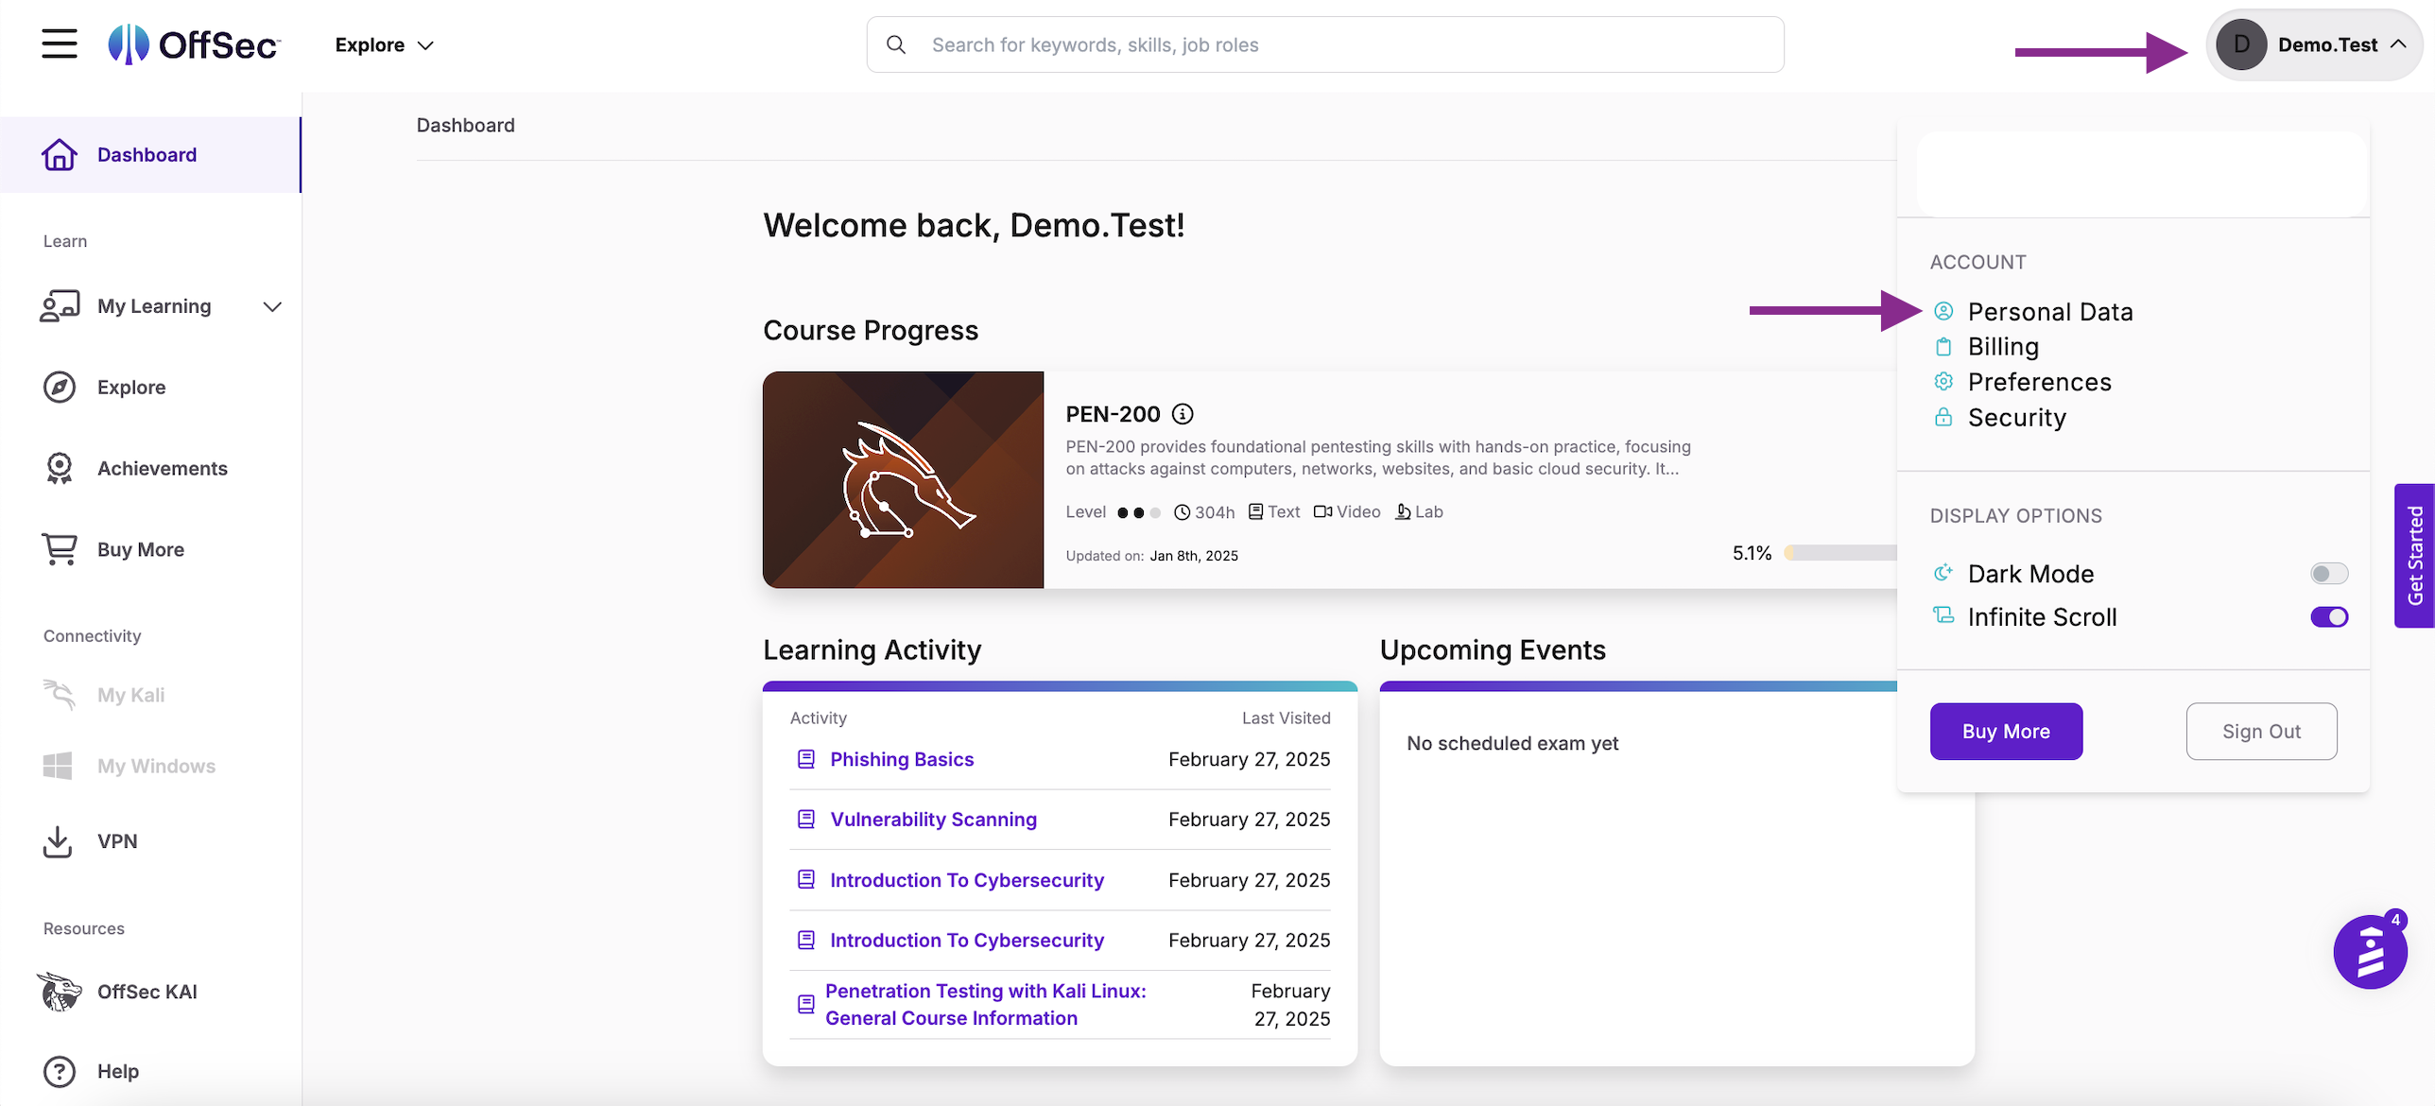Click the My Kali dragon icon
The height and width of the screenshot is (1106, 2435).
[60, 695]
